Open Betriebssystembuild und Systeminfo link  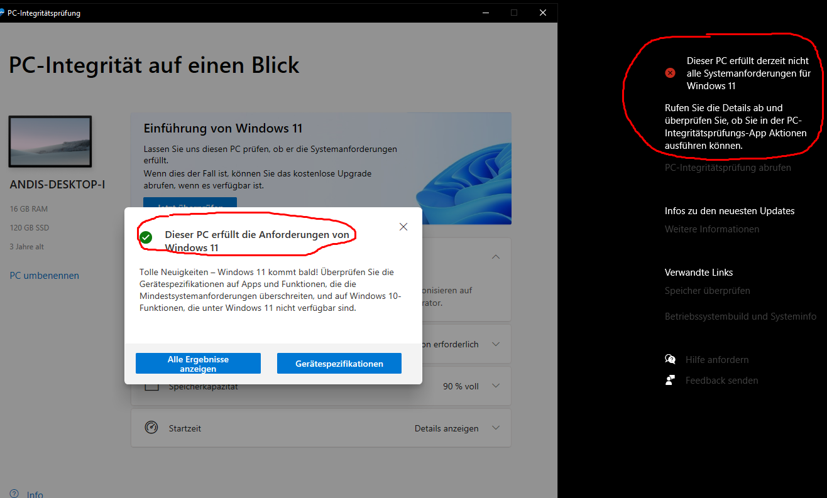click(741, 317)
